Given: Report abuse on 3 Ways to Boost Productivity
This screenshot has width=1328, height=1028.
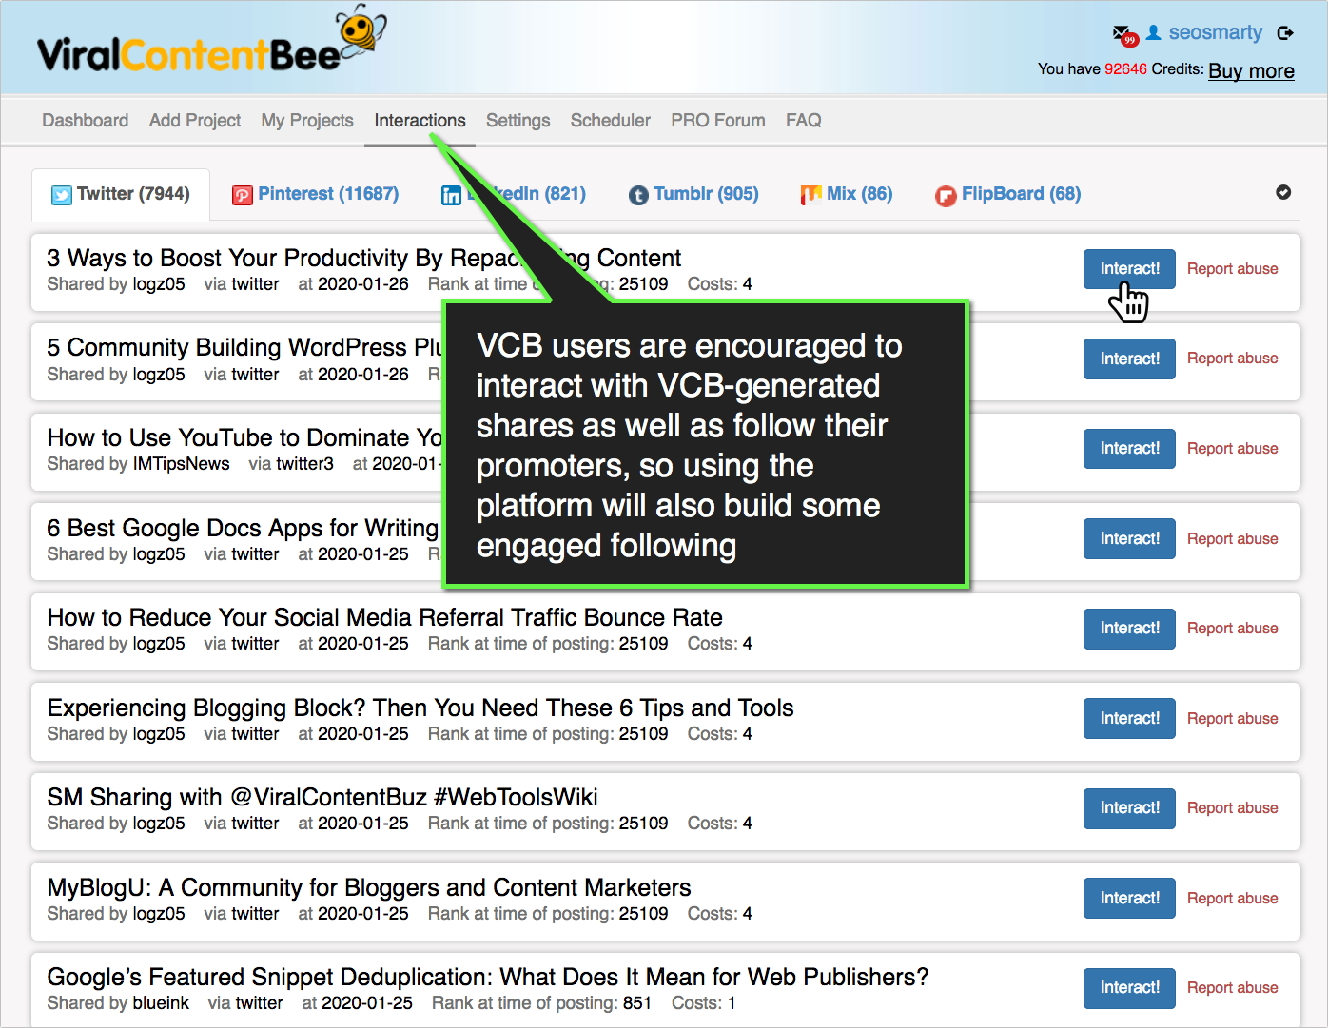Looking at the screenshot, I should pos(1232,269).
